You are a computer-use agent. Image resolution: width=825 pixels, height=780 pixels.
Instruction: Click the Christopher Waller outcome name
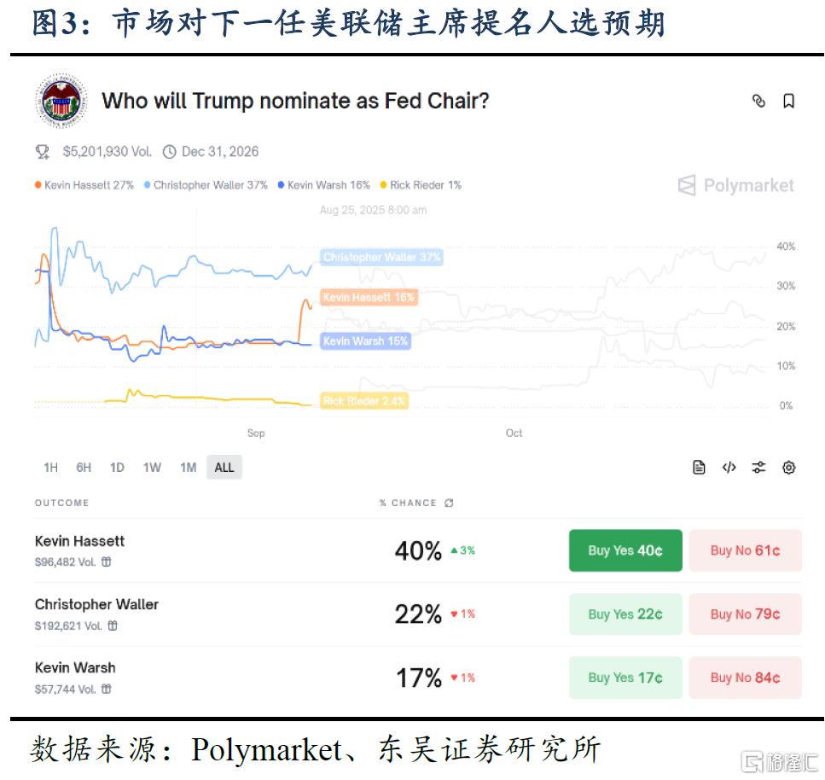point(96,604)
